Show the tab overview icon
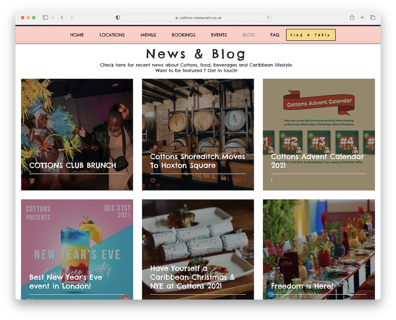Screen dimensions: 396x320 [x=373, y=17]
